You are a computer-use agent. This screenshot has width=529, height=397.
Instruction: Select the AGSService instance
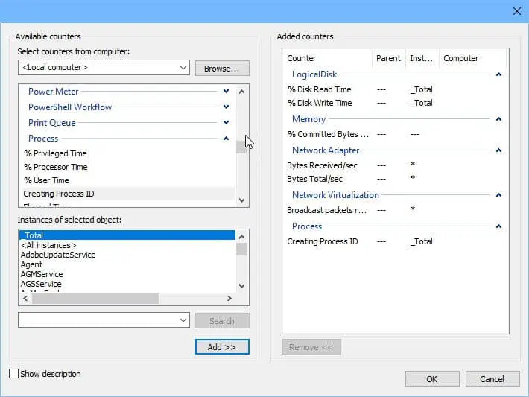click(x=127, y=284)
